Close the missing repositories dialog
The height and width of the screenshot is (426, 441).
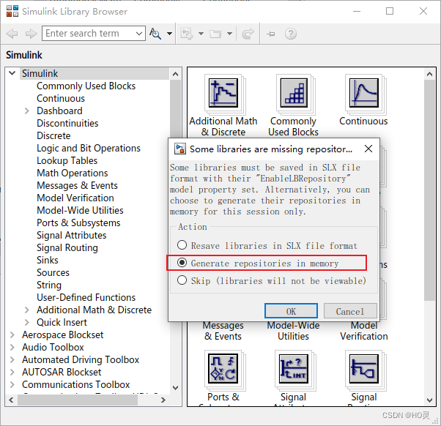(368, 149)
